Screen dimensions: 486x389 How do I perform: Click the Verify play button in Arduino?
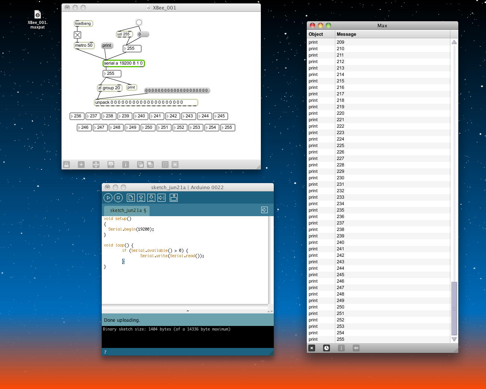108,198
